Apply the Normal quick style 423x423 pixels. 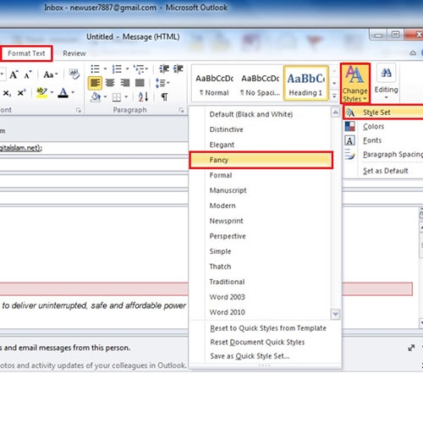click(214, 84)
